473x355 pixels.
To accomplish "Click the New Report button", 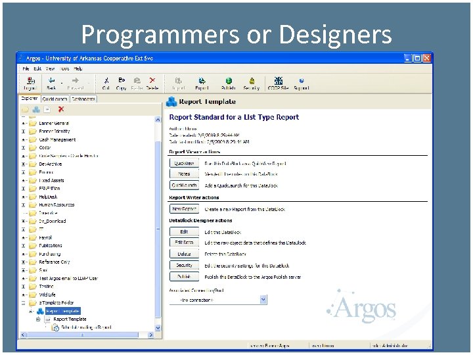I will (184, 208).
